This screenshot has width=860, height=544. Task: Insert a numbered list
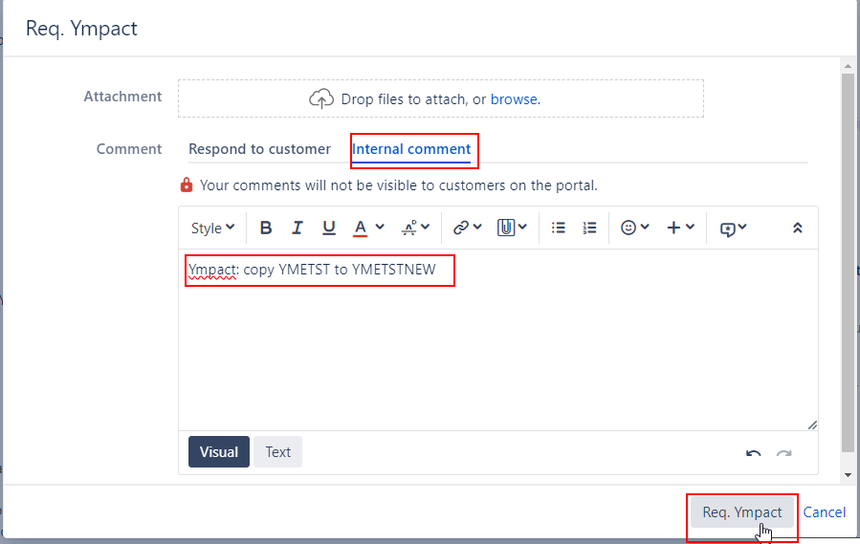pyautogui.click(x=589, y=228)
